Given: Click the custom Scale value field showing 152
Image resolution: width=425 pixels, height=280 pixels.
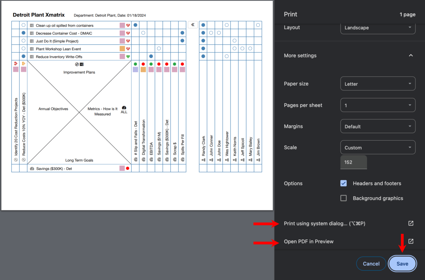Looking at the screenshot, I should [353, 162].
